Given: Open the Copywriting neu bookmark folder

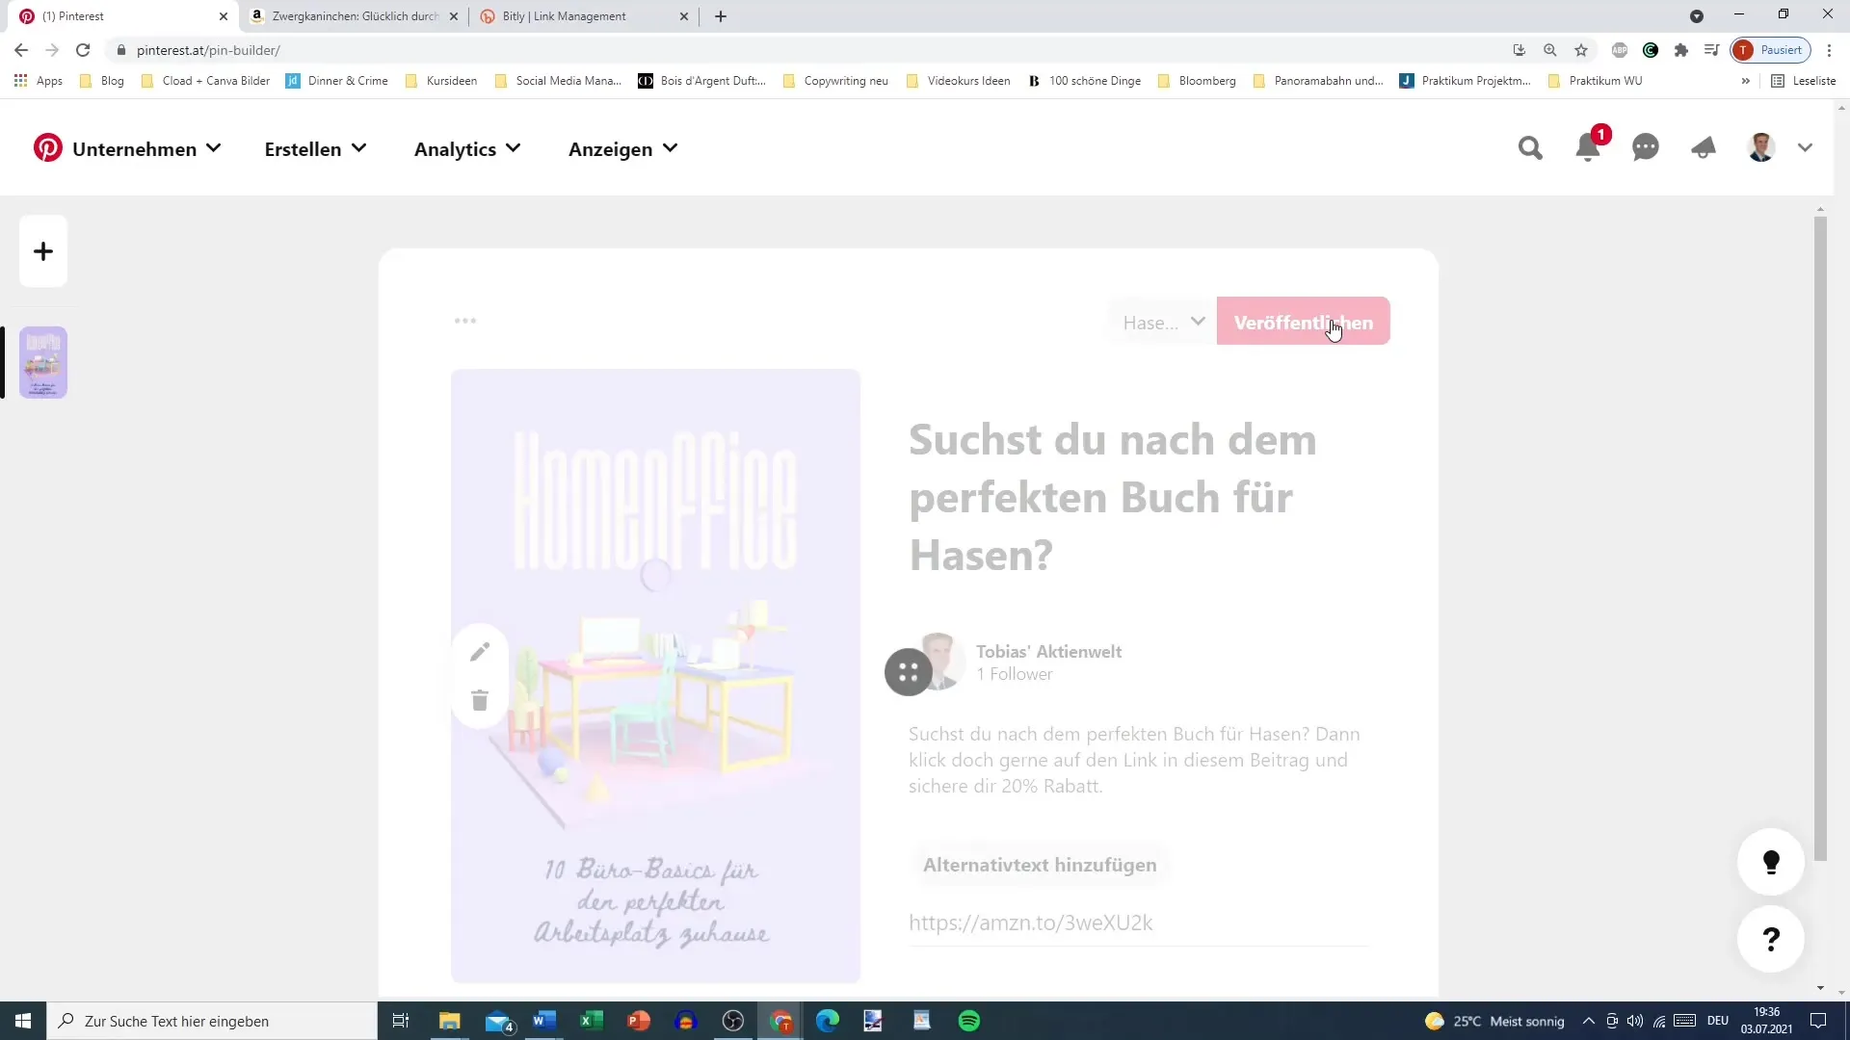Looking at the screenshot, I should (x=836, y=81).
